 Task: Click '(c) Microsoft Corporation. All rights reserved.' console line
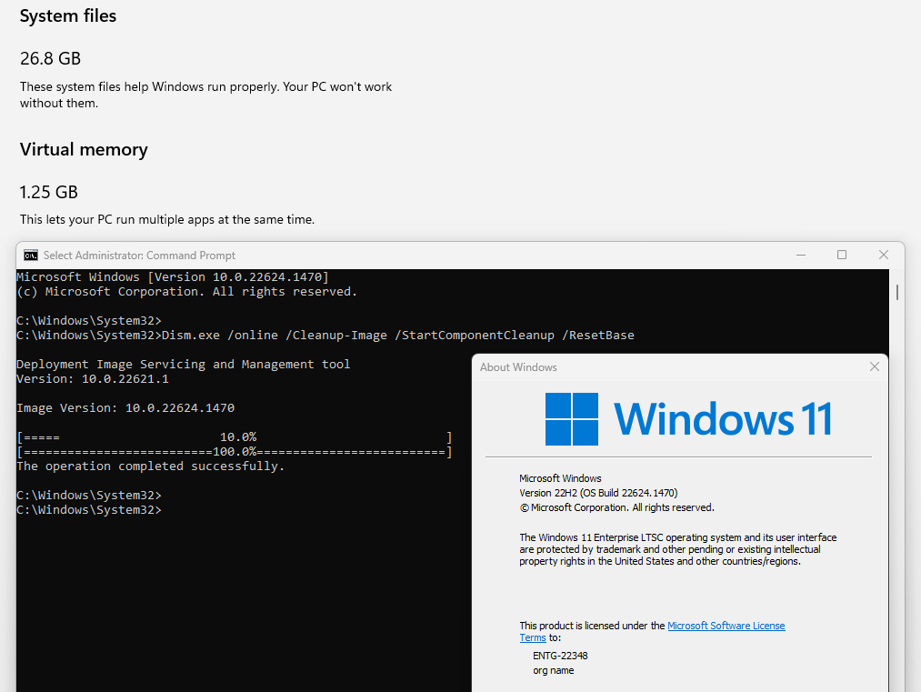click(x=186, y=292)
